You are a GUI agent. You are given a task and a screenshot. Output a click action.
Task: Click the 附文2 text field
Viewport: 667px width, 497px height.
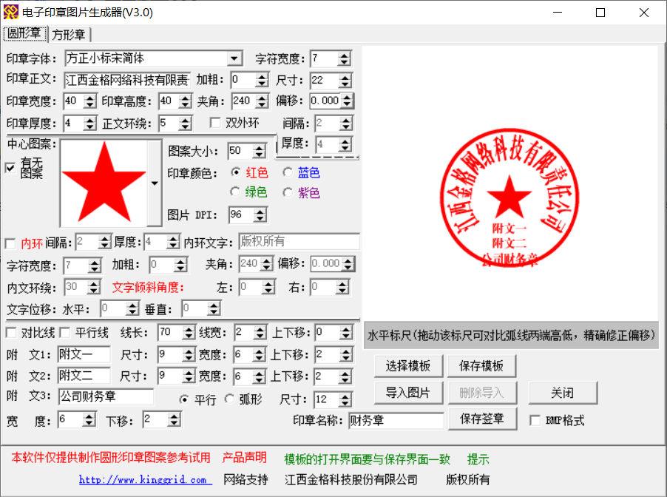[84, 376]
